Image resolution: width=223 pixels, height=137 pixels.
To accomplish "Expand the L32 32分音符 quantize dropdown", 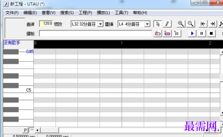I will pos(100,24).
